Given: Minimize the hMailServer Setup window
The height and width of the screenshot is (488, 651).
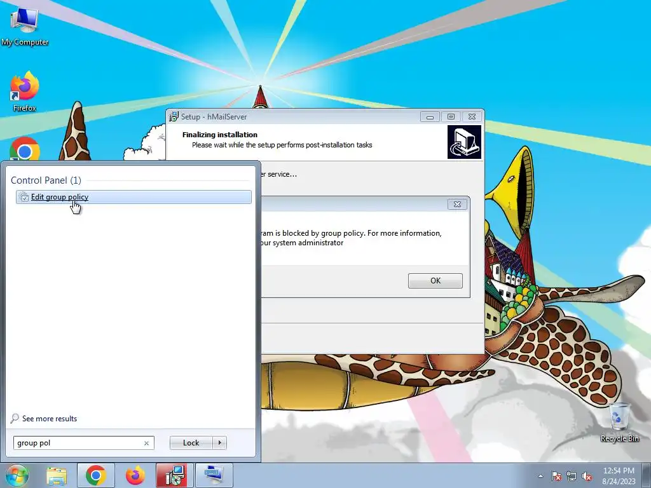Looking at the screenshot, I should click(x=430, y=117).
